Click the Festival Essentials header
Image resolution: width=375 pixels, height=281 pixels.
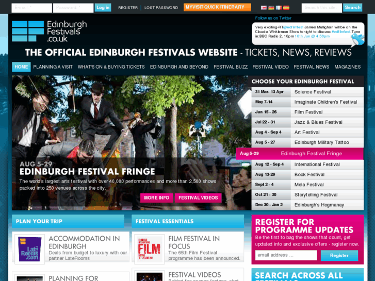click(x=188, y=221)
